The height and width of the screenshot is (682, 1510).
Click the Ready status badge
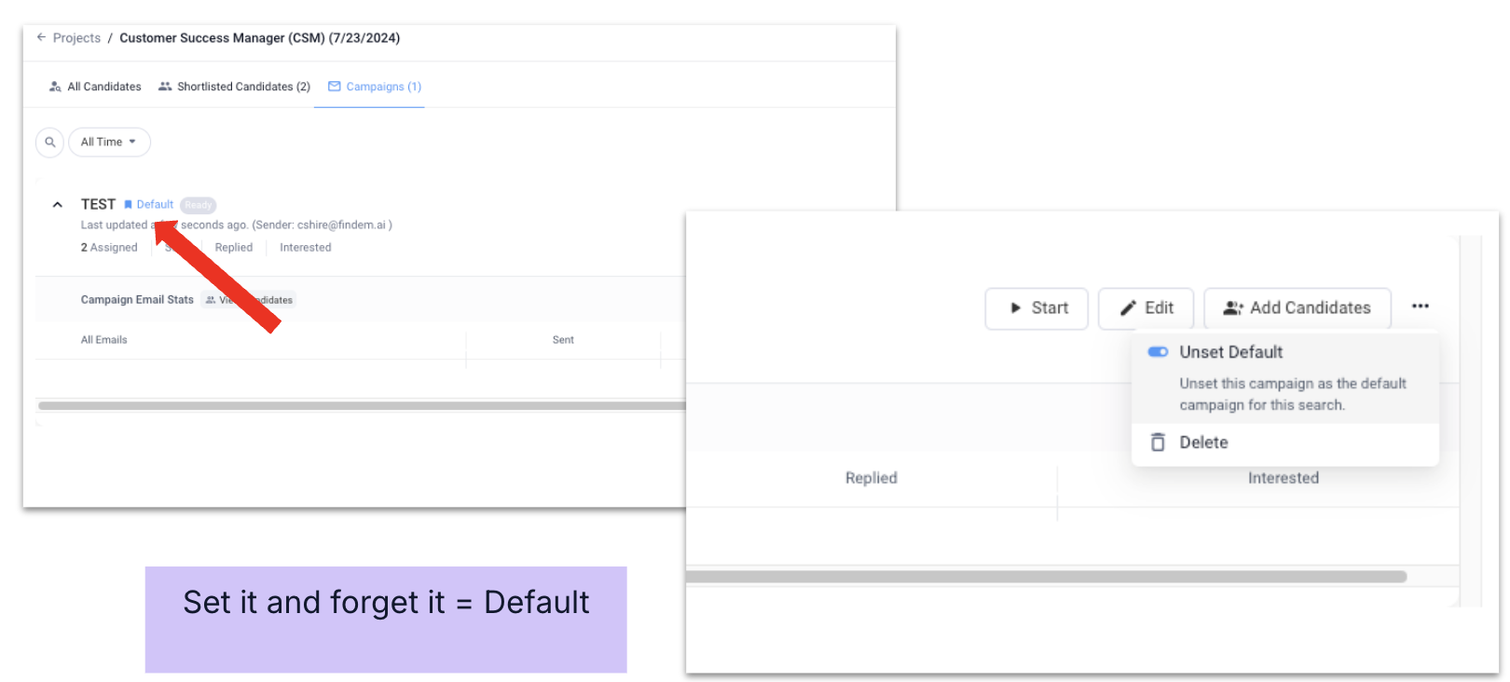coord(198,205)
